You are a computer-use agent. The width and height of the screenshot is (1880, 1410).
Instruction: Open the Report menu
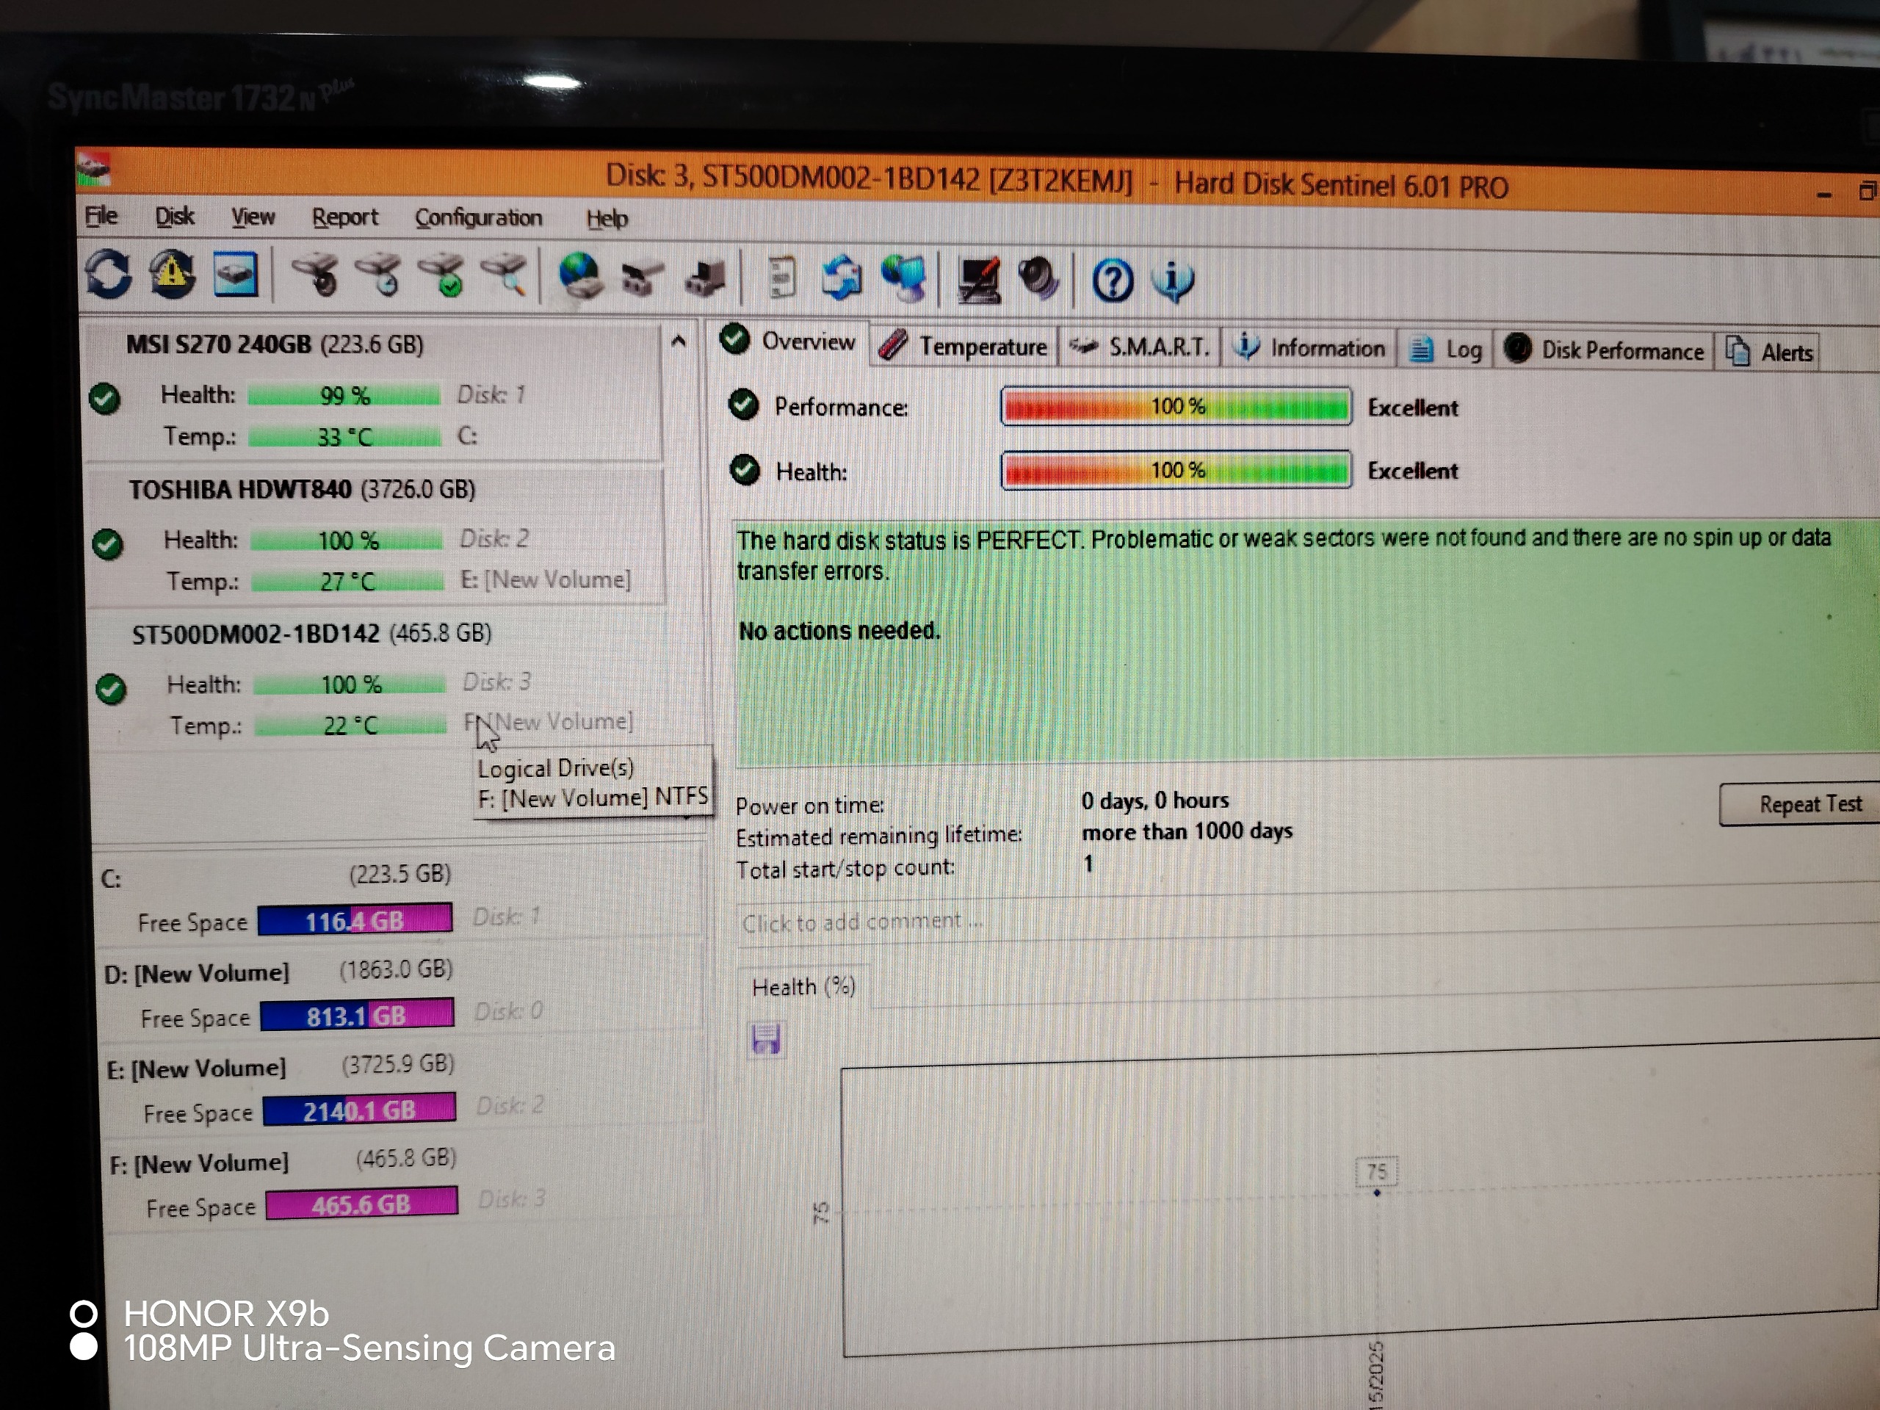click(x=344, y=217)
